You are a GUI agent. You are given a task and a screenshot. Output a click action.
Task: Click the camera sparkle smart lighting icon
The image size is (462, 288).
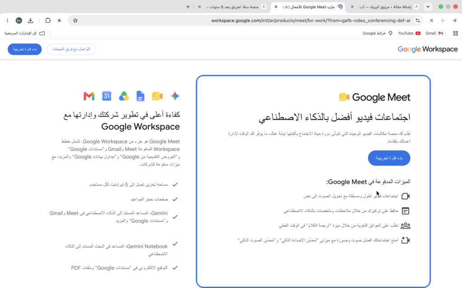coord(406,240)
